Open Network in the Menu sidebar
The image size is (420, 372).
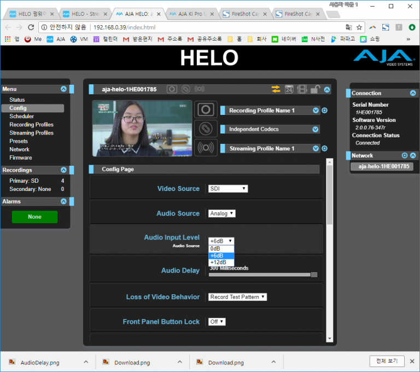(x=19, y=149)
